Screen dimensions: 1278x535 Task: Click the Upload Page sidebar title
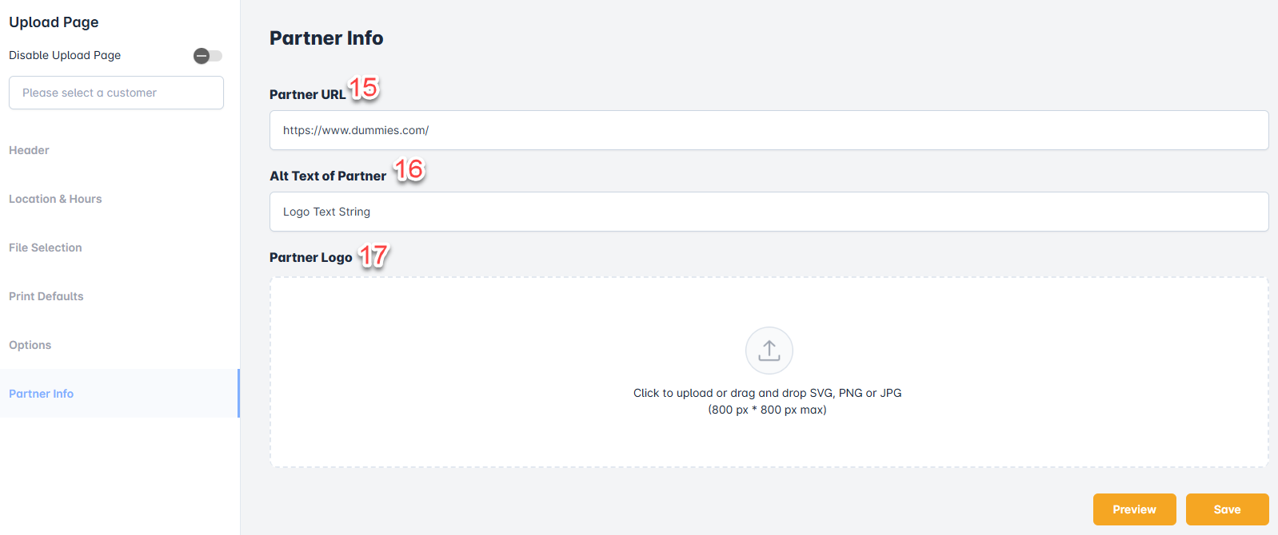click(x=54, y=22)
